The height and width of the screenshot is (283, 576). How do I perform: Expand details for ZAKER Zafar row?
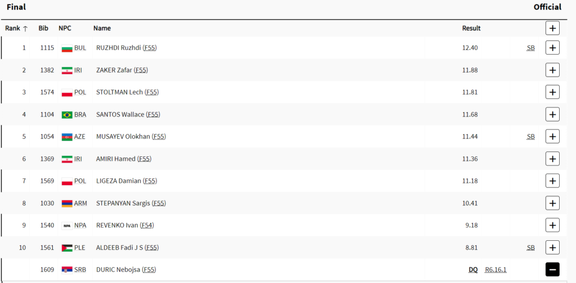coord(552,70)
